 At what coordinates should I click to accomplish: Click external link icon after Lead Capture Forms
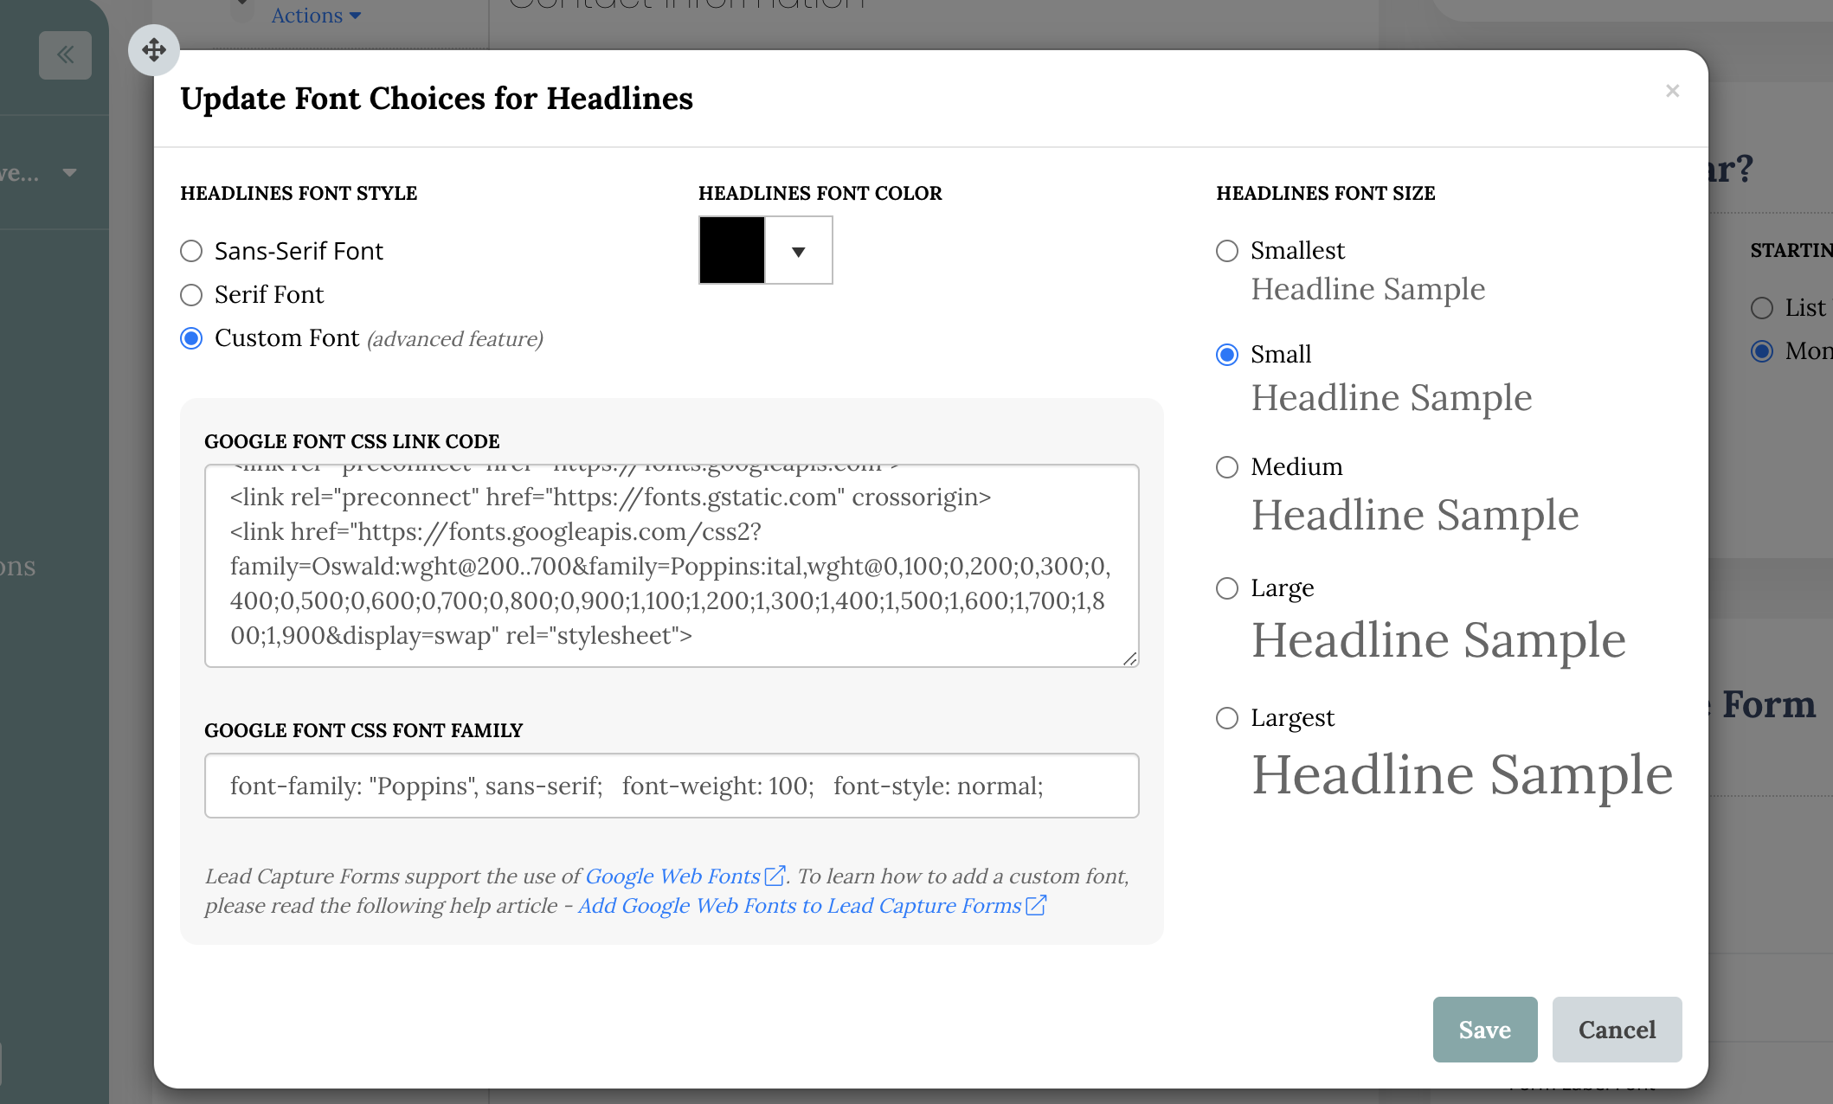click(1036, 905)
